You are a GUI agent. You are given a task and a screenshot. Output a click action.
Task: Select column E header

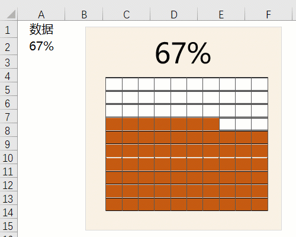[221, 14]
